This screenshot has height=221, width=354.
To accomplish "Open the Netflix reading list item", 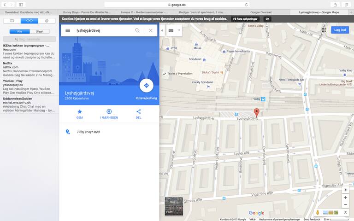I will click(29, 69).
